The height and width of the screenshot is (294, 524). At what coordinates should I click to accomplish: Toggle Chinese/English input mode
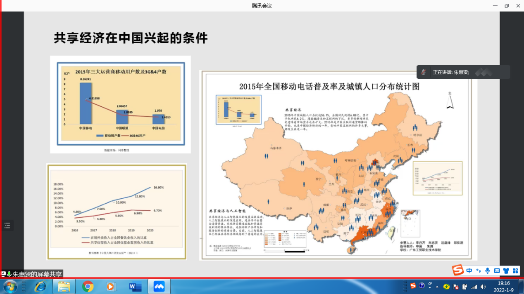coord(469,271)
